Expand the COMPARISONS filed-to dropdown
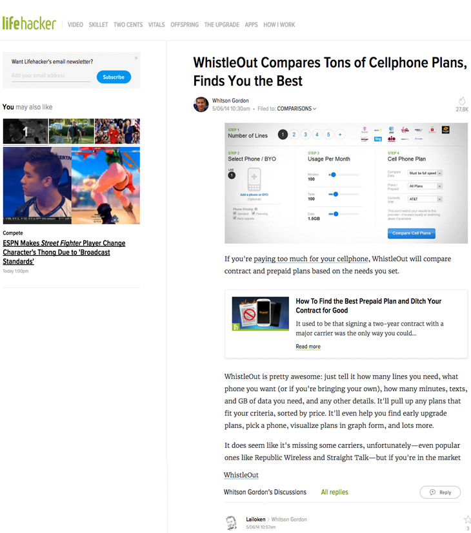This screenshot has height=533, width=471. coord(296,109)
